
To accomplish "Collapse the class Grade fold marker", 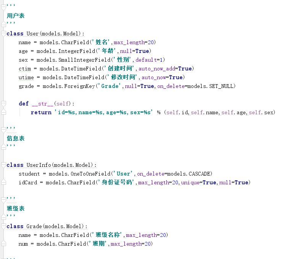I will tap(3, 226).
